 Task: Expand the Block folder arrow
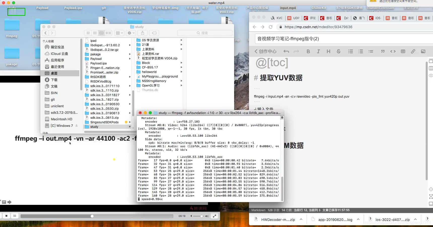[181, 63]
